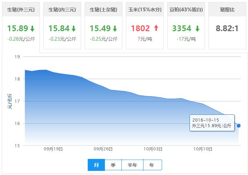This screenshot has height=175, width=248.
Task: Open the 豆粕(43%蛋白) soybean meal card
Action: (186, 10)
